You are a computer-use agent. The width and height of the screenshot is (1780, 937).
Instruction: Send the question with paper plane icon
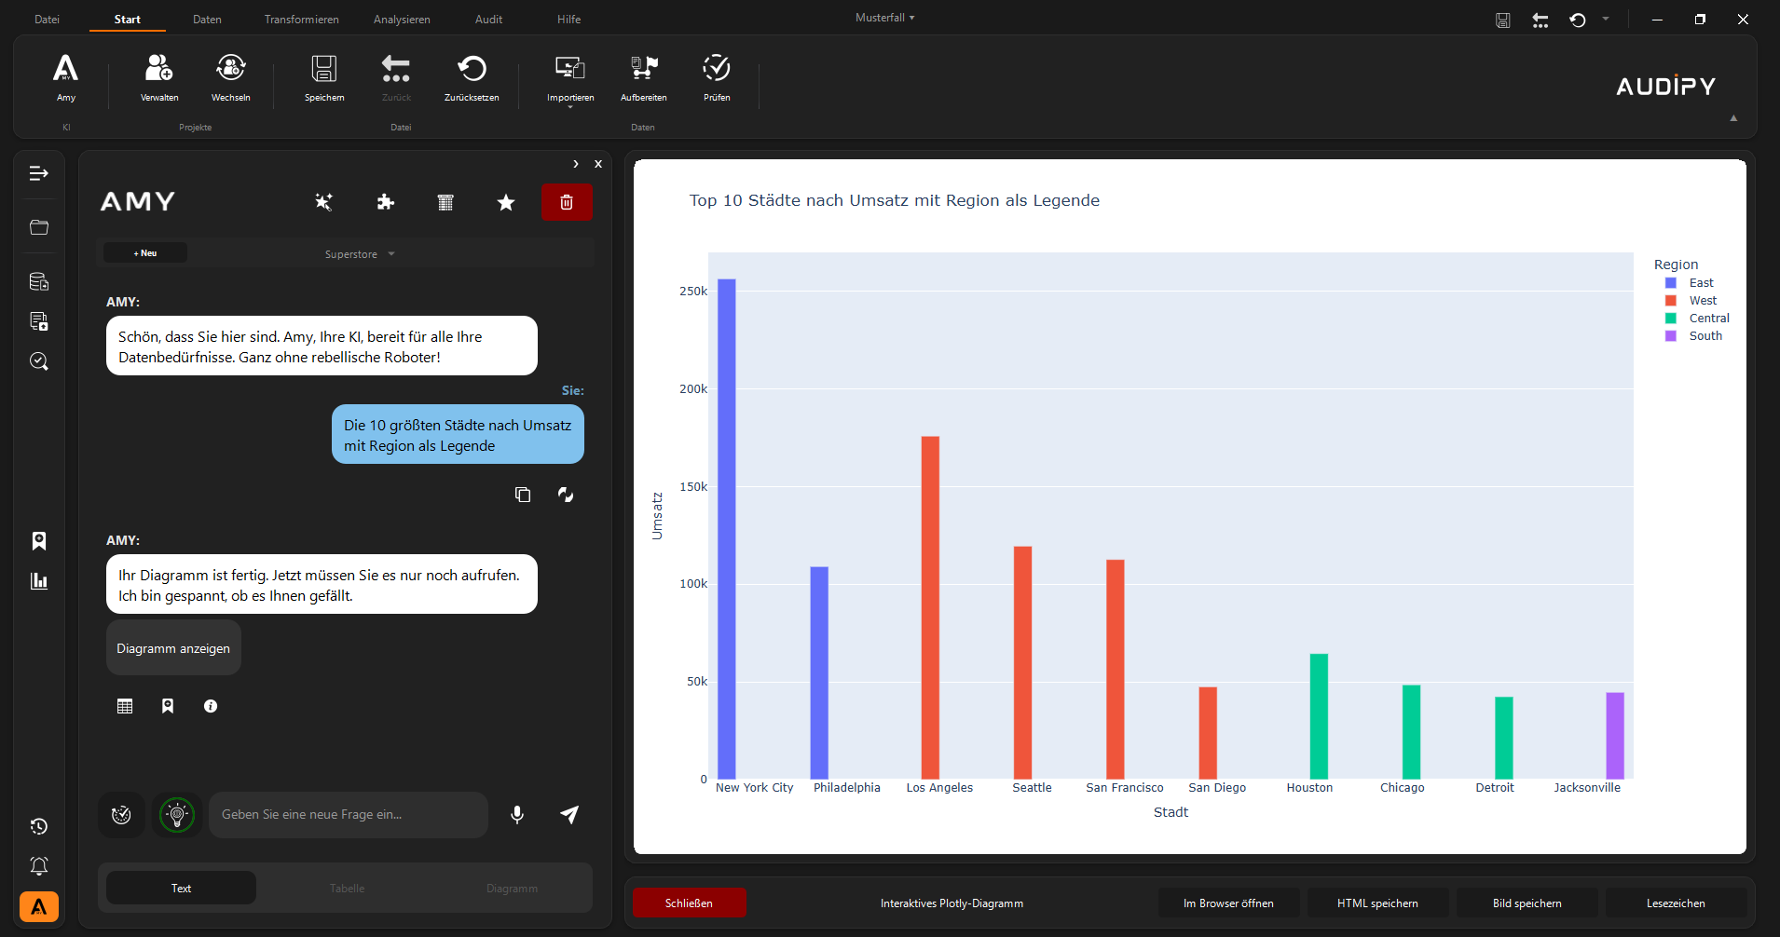pos(569,815)
